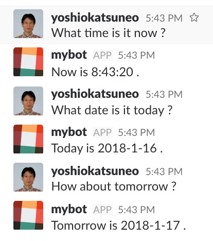Image resolution: width=213 pixels, height=241 pixels.
Task: Click the APP badge above "Now is 8:43:20"
Action: [103, 55]
